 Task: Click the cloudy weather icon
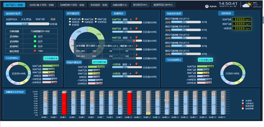click(x=246, y=5)
